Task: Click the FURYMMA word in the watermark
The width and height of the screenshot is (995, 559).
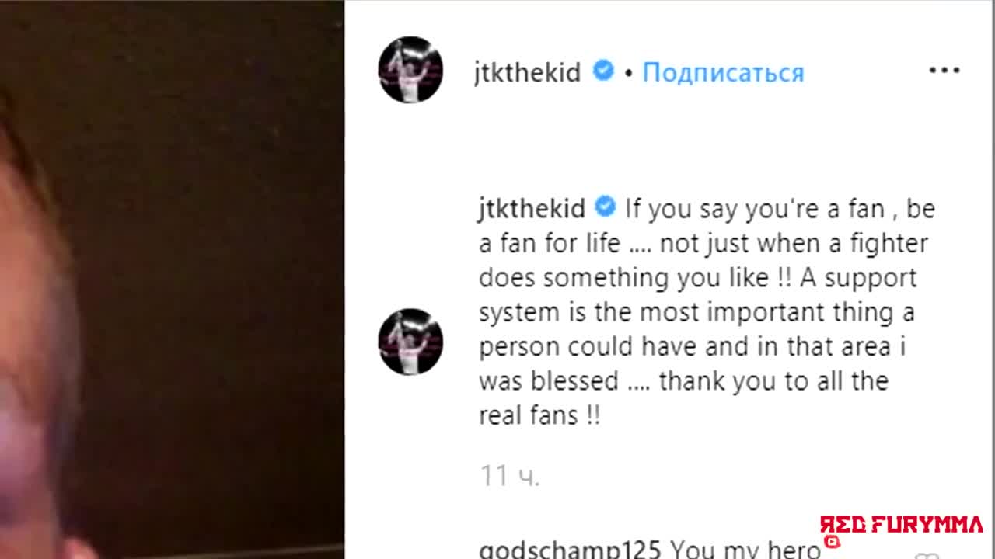Action: (927, 525)
